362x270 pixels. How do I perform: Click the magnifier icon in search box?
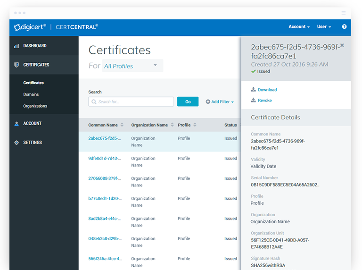(94, 101)
